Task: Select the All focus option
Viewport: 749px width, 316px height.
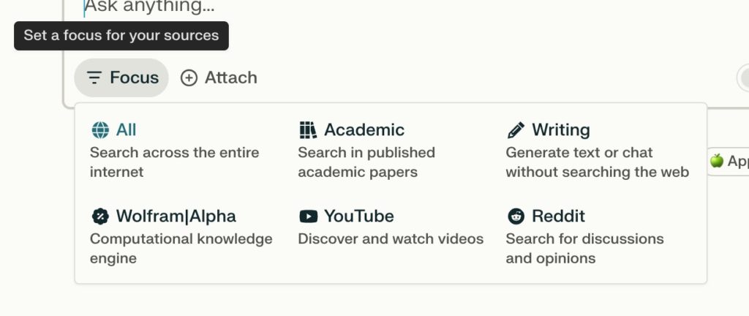Action: tap(126, 130)
